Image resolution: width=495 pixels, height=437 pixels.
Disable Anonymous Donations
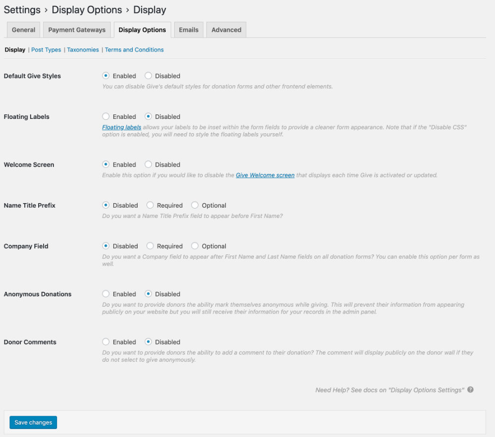coord(148,294)
